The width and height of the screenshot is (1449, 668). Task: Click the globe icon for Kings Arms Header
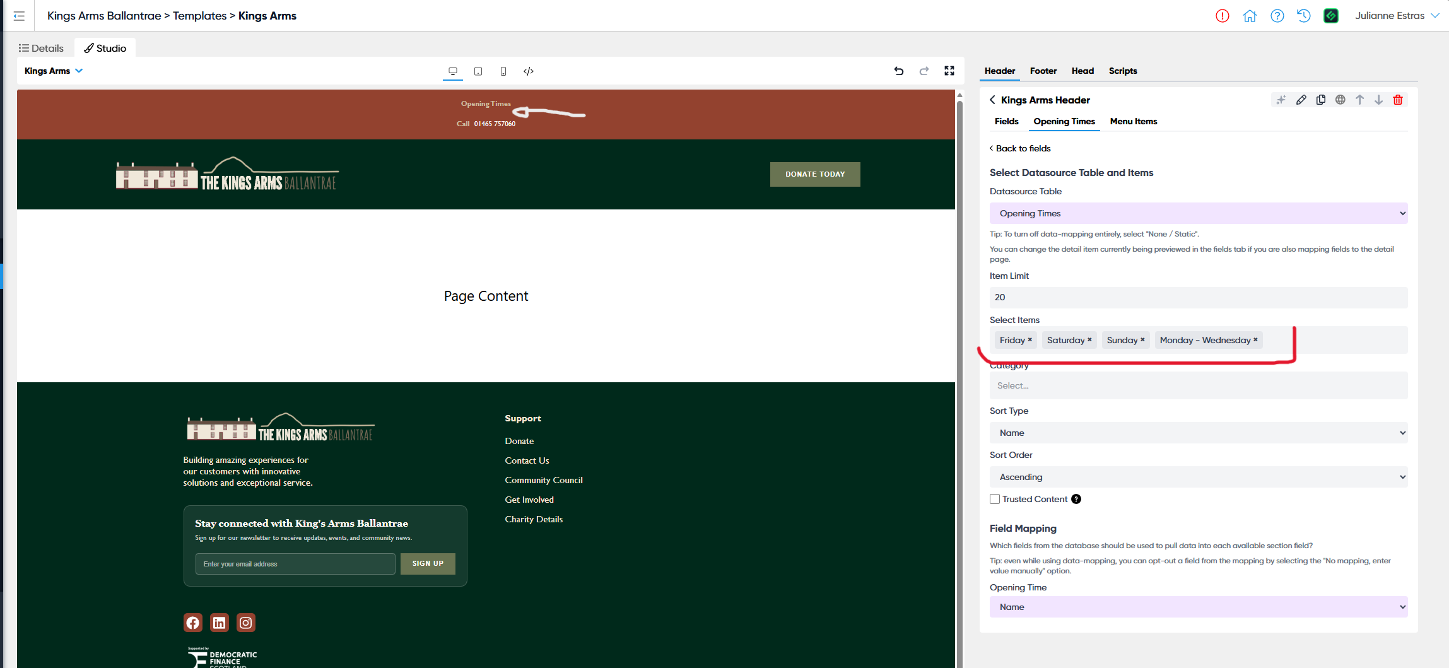(x=1340, y=100)
